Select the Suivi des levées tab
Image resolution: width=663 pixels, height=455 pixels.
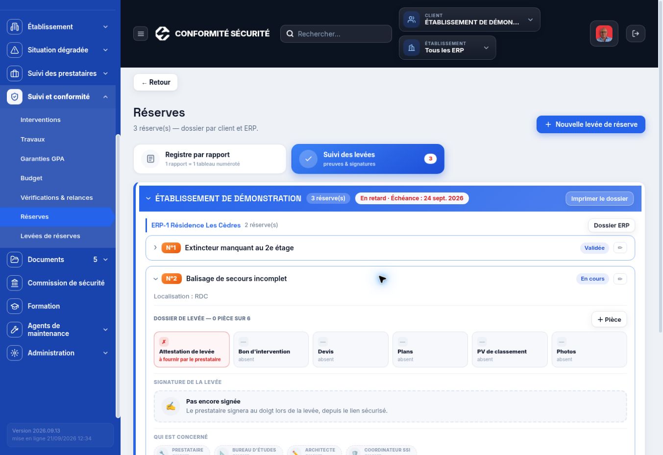click(x=368, y=159)
